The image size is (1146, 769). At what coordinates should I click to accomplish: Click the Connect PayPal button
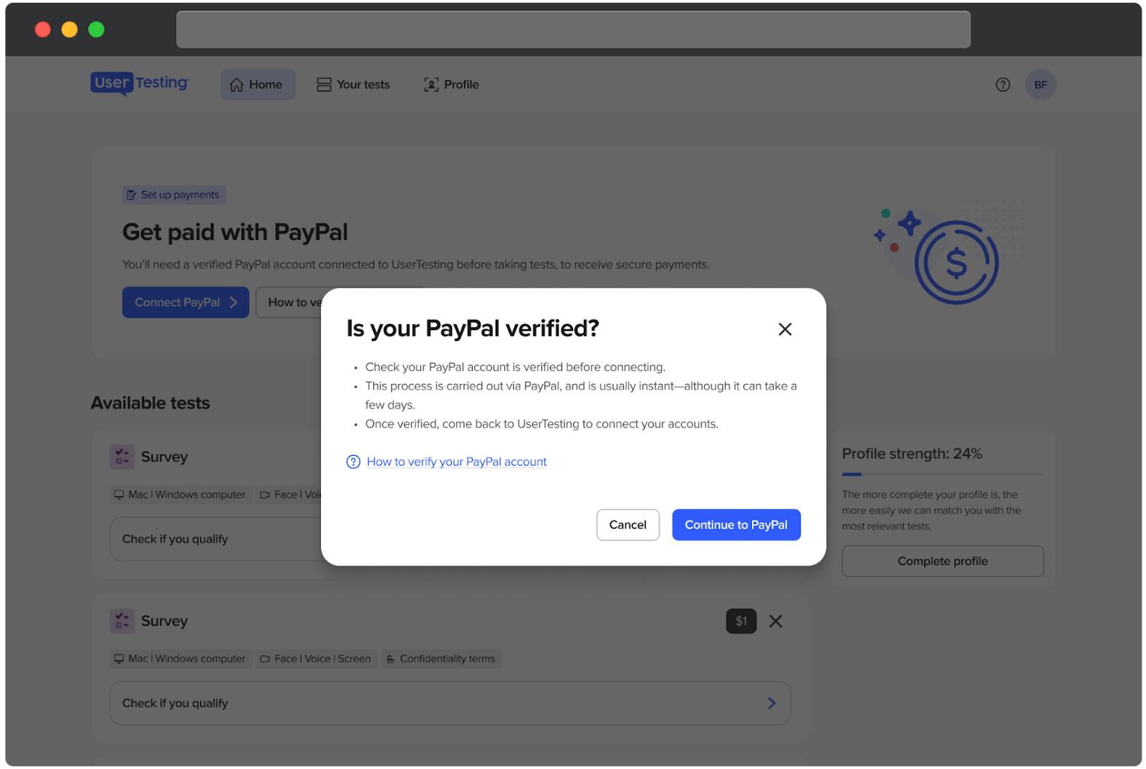pos(186,303)
